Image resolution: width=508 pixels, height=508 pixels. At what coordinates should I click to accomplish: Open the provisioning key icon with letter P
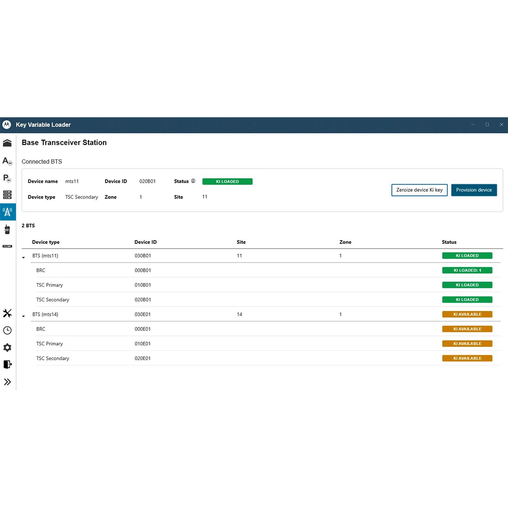(7, 178)
